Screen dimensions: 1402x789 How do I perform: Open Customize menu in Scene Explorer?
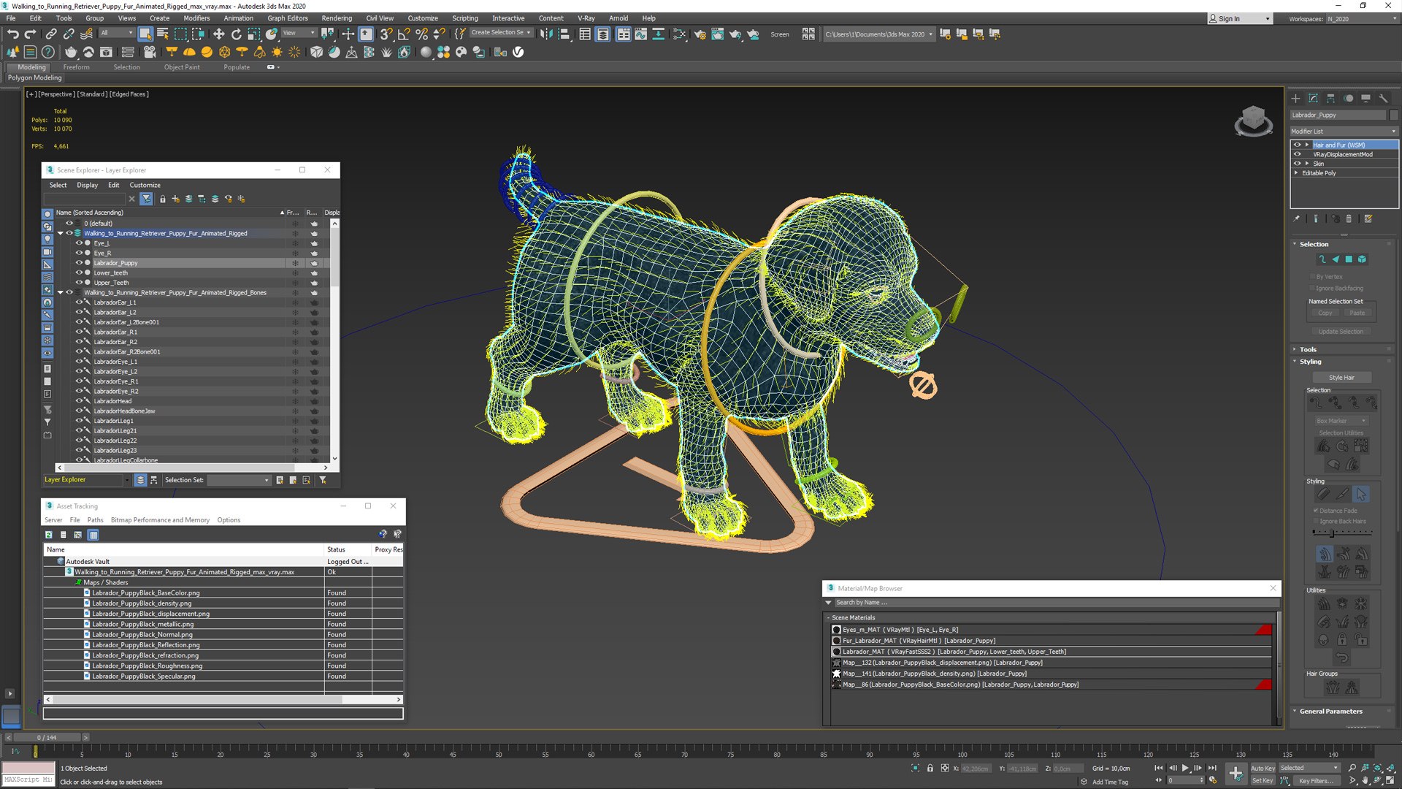(145, 186)
